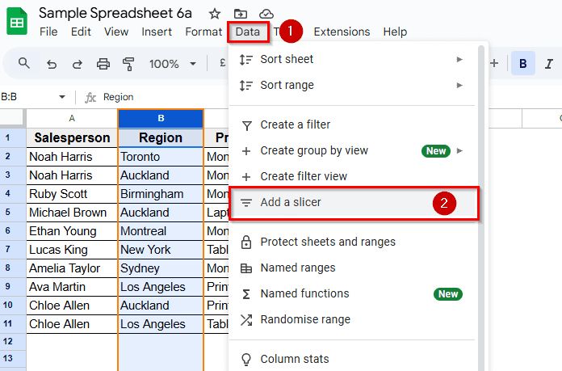Select Create a filter option
Viewport: 562px width, 371px height.
(x=295, y=124)
